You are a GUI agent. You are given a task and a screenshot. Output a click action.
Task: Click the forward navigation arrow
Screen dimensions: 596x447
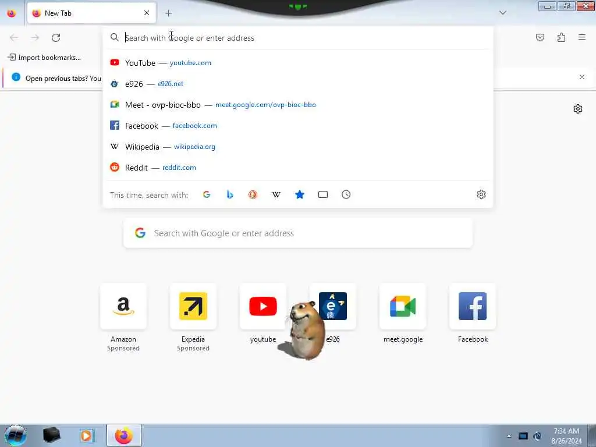click(x=35, y=37)
